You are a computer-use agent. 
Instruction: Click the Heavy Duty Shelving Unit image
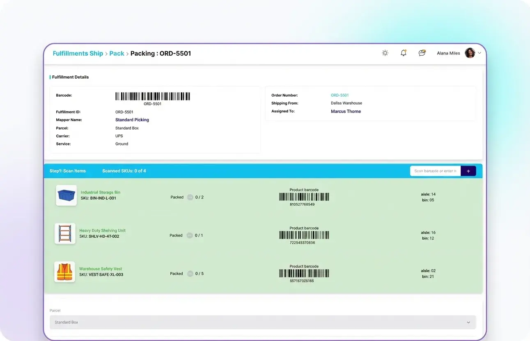coord(65,234)
